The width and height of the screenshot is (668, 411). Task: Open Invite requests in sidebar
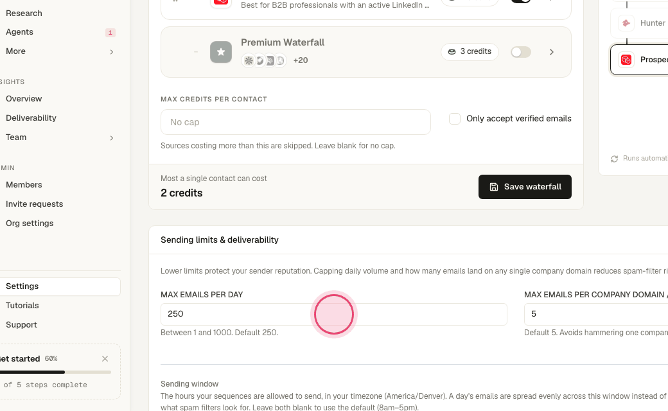point(35,204)
